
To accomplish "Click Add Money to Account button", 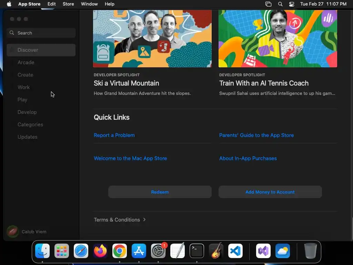I will 270,192.
